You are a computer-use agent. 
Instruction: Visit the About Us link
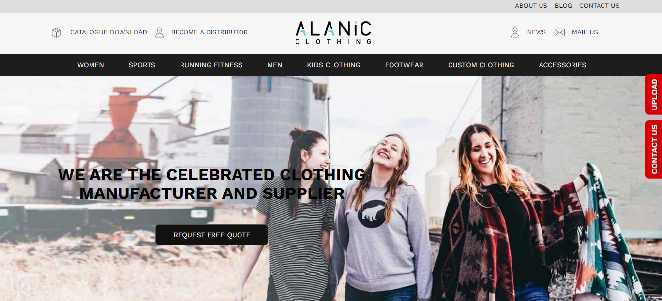point(531,6)
